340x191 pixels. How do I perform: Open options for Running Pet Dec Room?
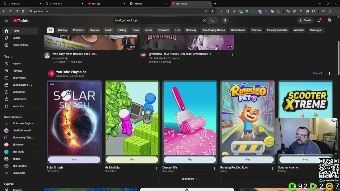[x=272, y=168]
